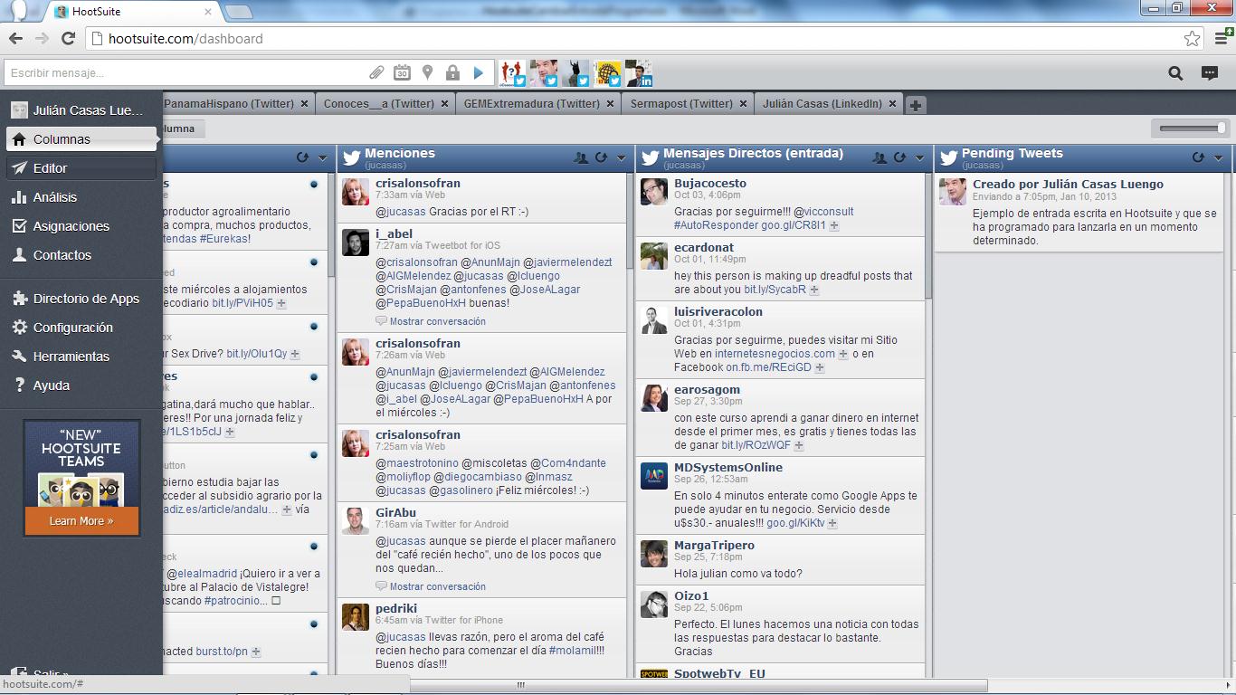This screenshot has height=695, width=1236.
Task: Toggle the first Twitter profile avatar in compose bar
Action: point(513,73)
